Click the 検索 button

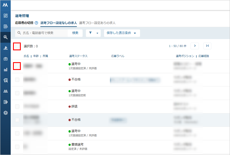click(x=75, y=33)
